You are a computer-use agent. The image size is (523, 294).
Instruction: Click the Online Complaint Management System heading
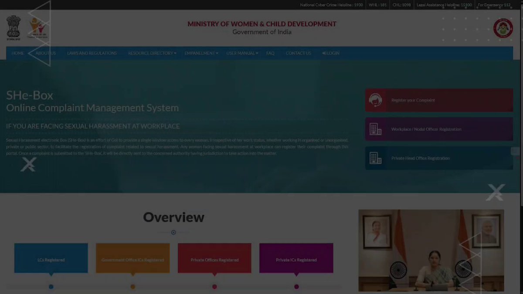[x=92, y=108]
